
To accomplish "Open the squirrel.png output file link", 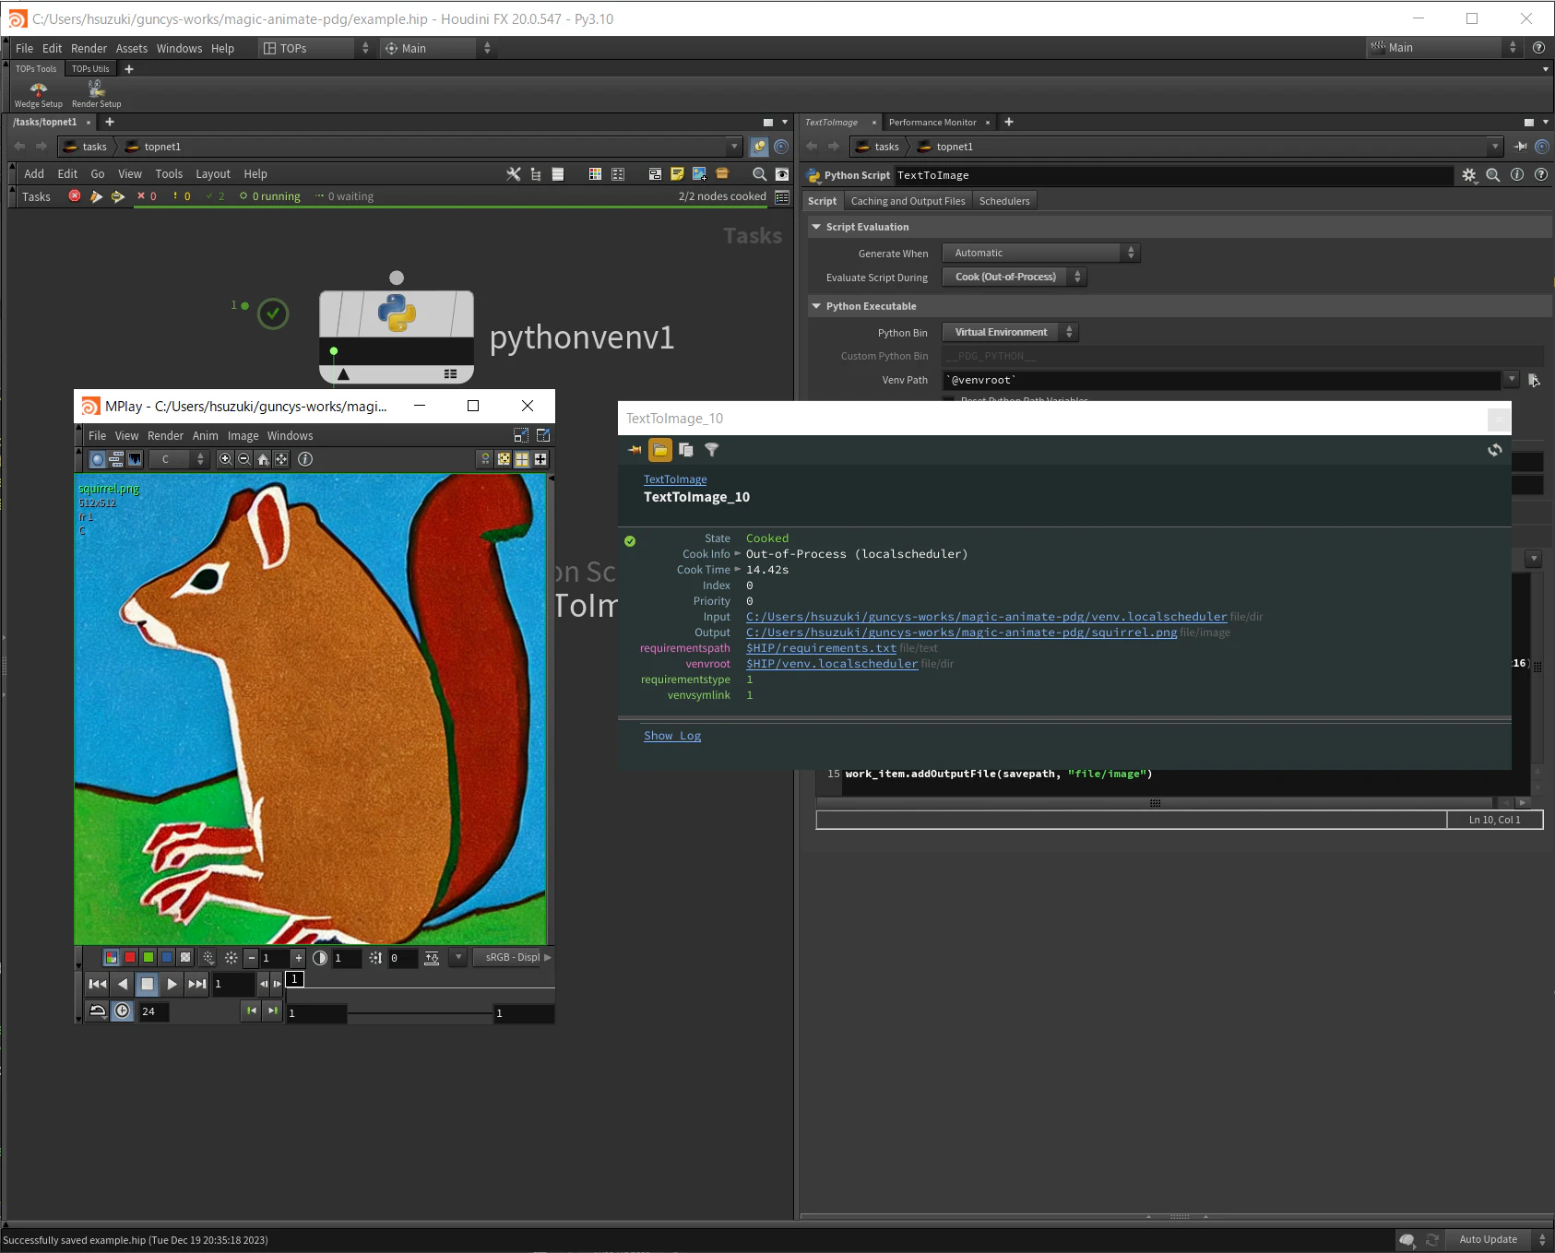I will click(x=961, y=632).
